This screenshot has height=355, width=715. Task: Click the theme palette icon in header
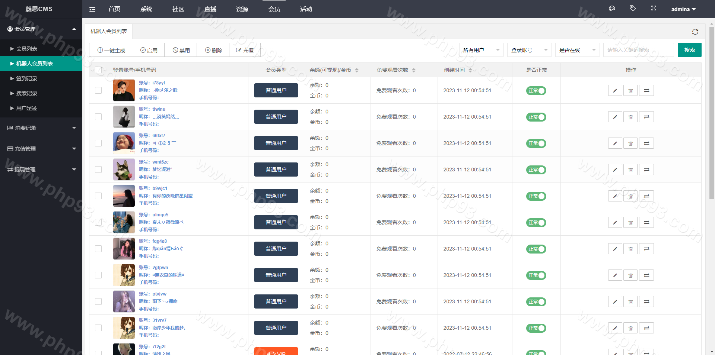tap(612, 9)
